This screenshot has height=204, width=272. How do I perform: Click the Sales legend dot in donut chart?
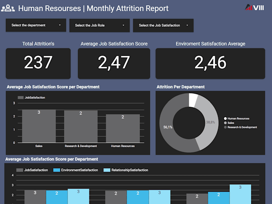pyautogui.click(x=225, y=123)
